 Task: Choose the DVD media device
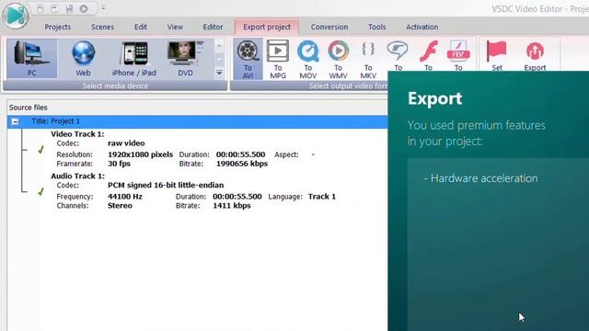click(x=185, y=59)
